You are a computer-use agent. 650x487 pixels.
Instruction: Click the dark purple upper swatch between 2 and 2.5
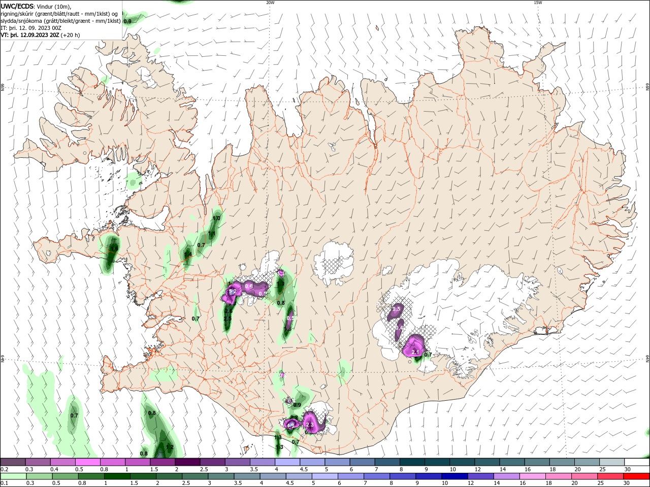[188, 462]
